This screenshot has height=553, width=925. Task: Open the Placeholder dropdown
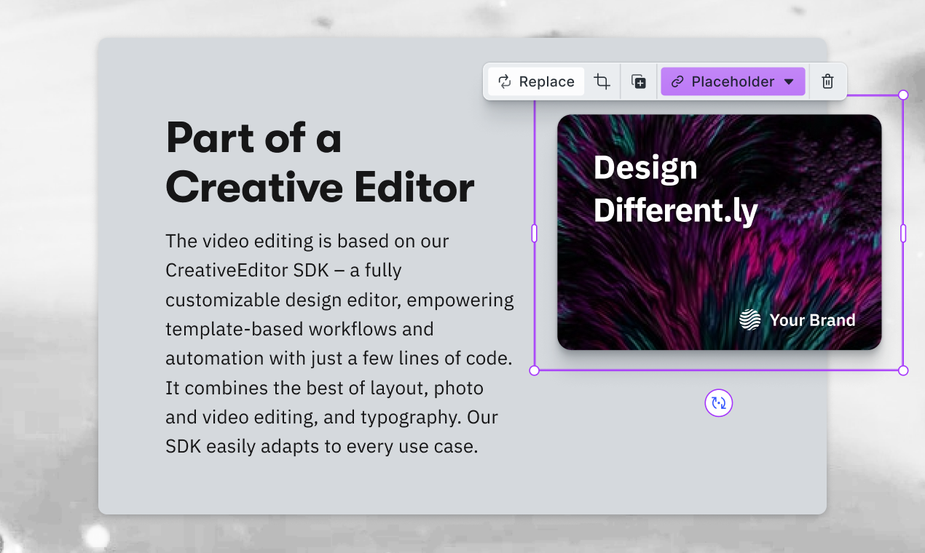pyautogui.click(x=733, y=81)
